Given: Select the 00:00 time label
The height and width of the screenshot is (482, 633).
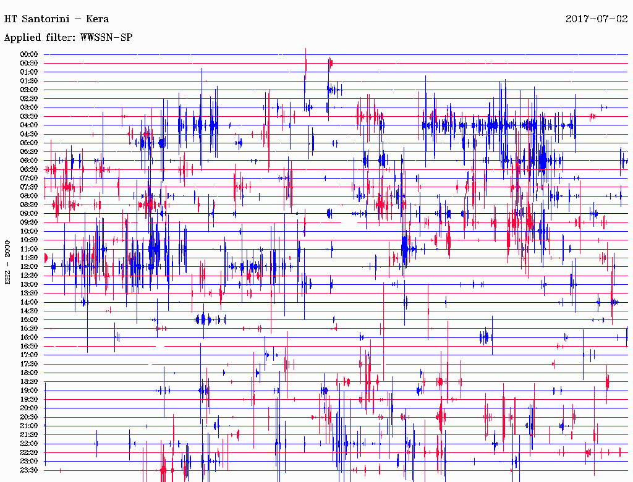Looking at the screenshot, I should pyautogui.click(x=29, y=54).
